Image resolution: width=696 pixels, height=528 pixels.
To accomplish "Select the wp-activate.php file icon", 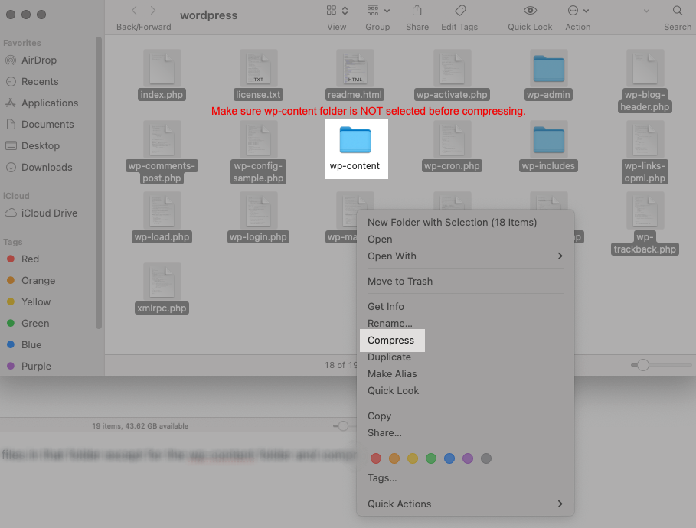I will [x=452, y=68].
